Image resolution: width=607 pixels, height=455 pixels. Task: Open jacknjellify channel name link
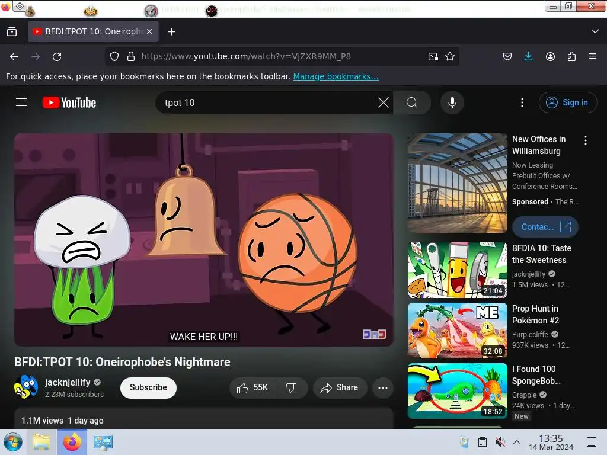point(68,382)
